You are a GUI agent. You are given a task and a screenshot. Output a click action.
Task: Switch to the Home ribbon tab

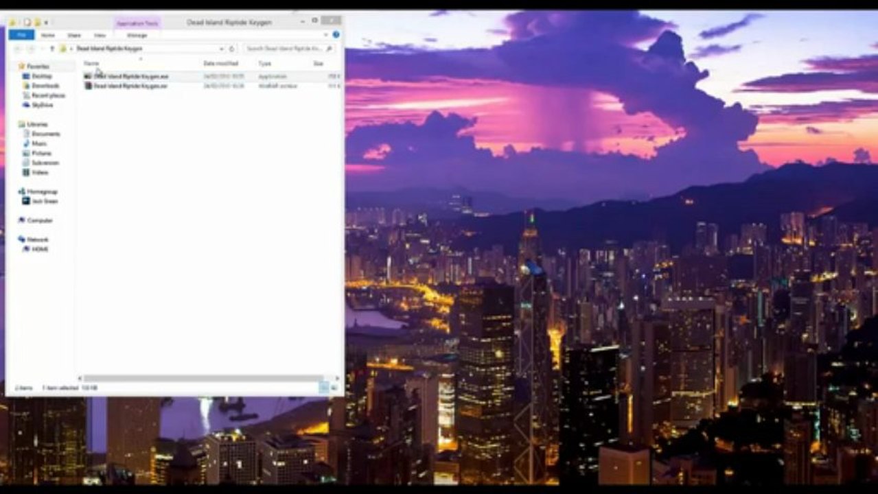(x=48, y=35)
